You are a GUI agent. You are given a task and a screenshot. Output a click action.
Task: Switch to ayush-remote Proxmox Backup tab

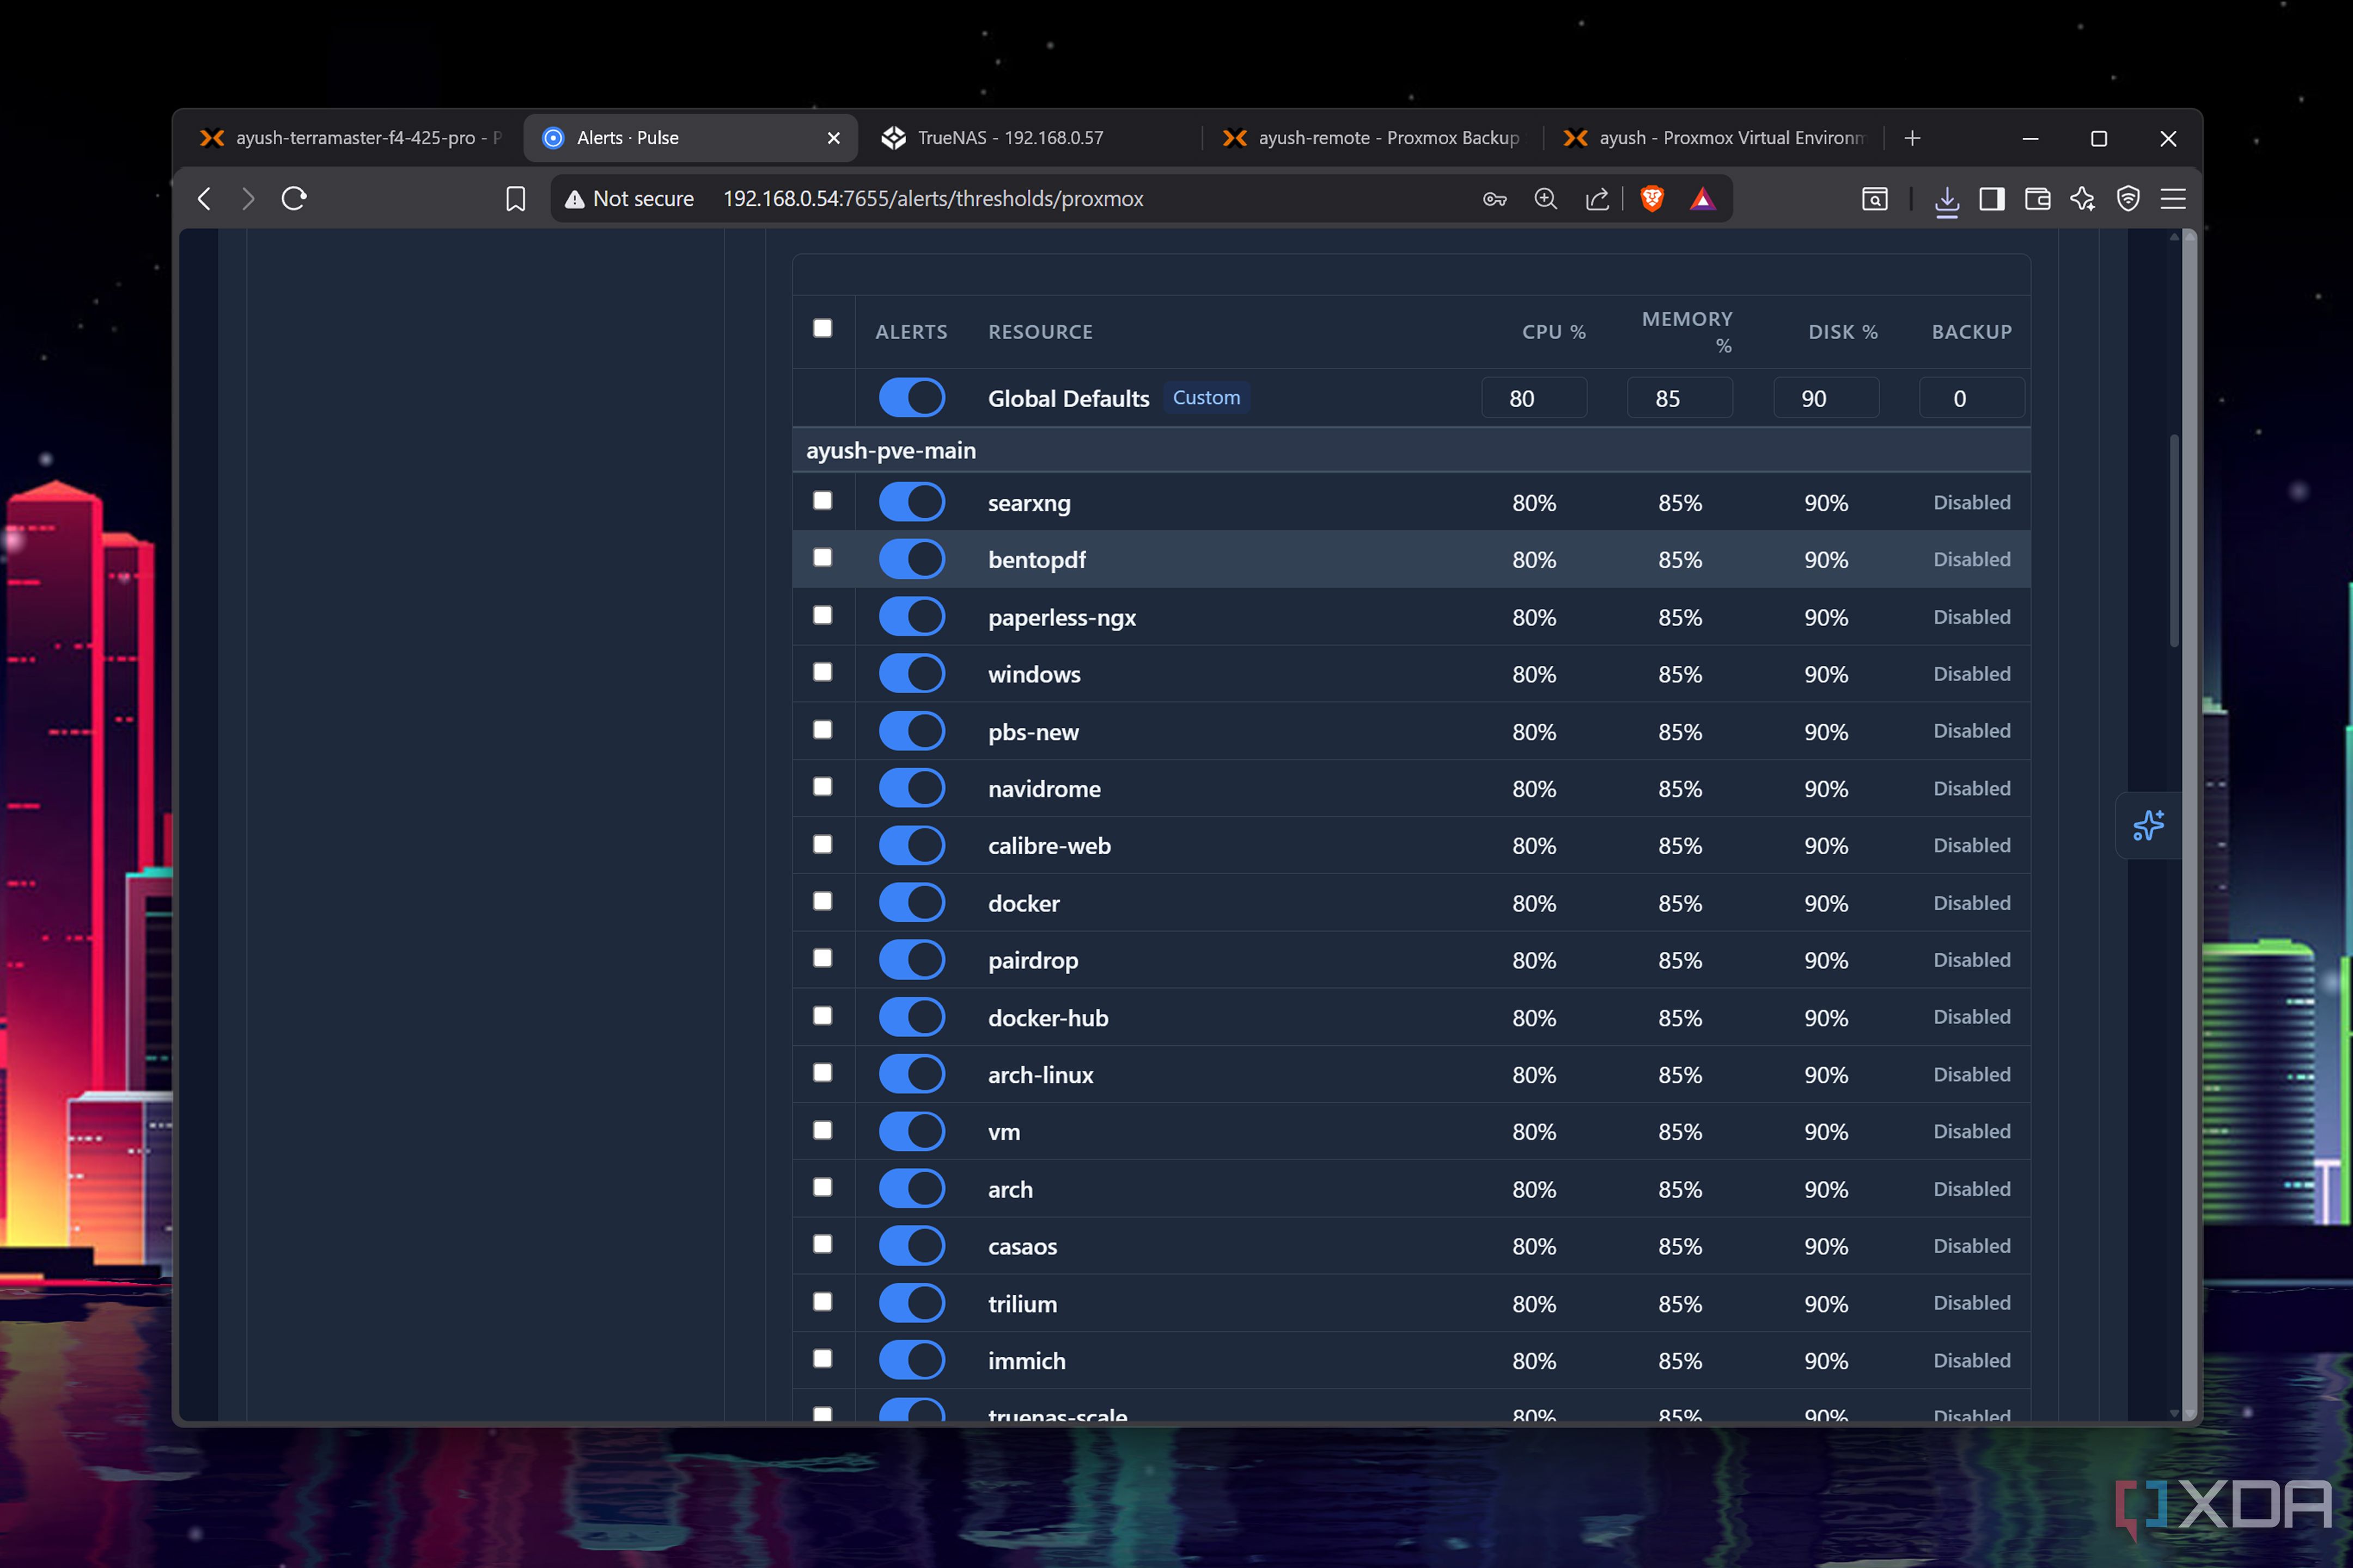pyautogui.click(x=1371, y=138)
